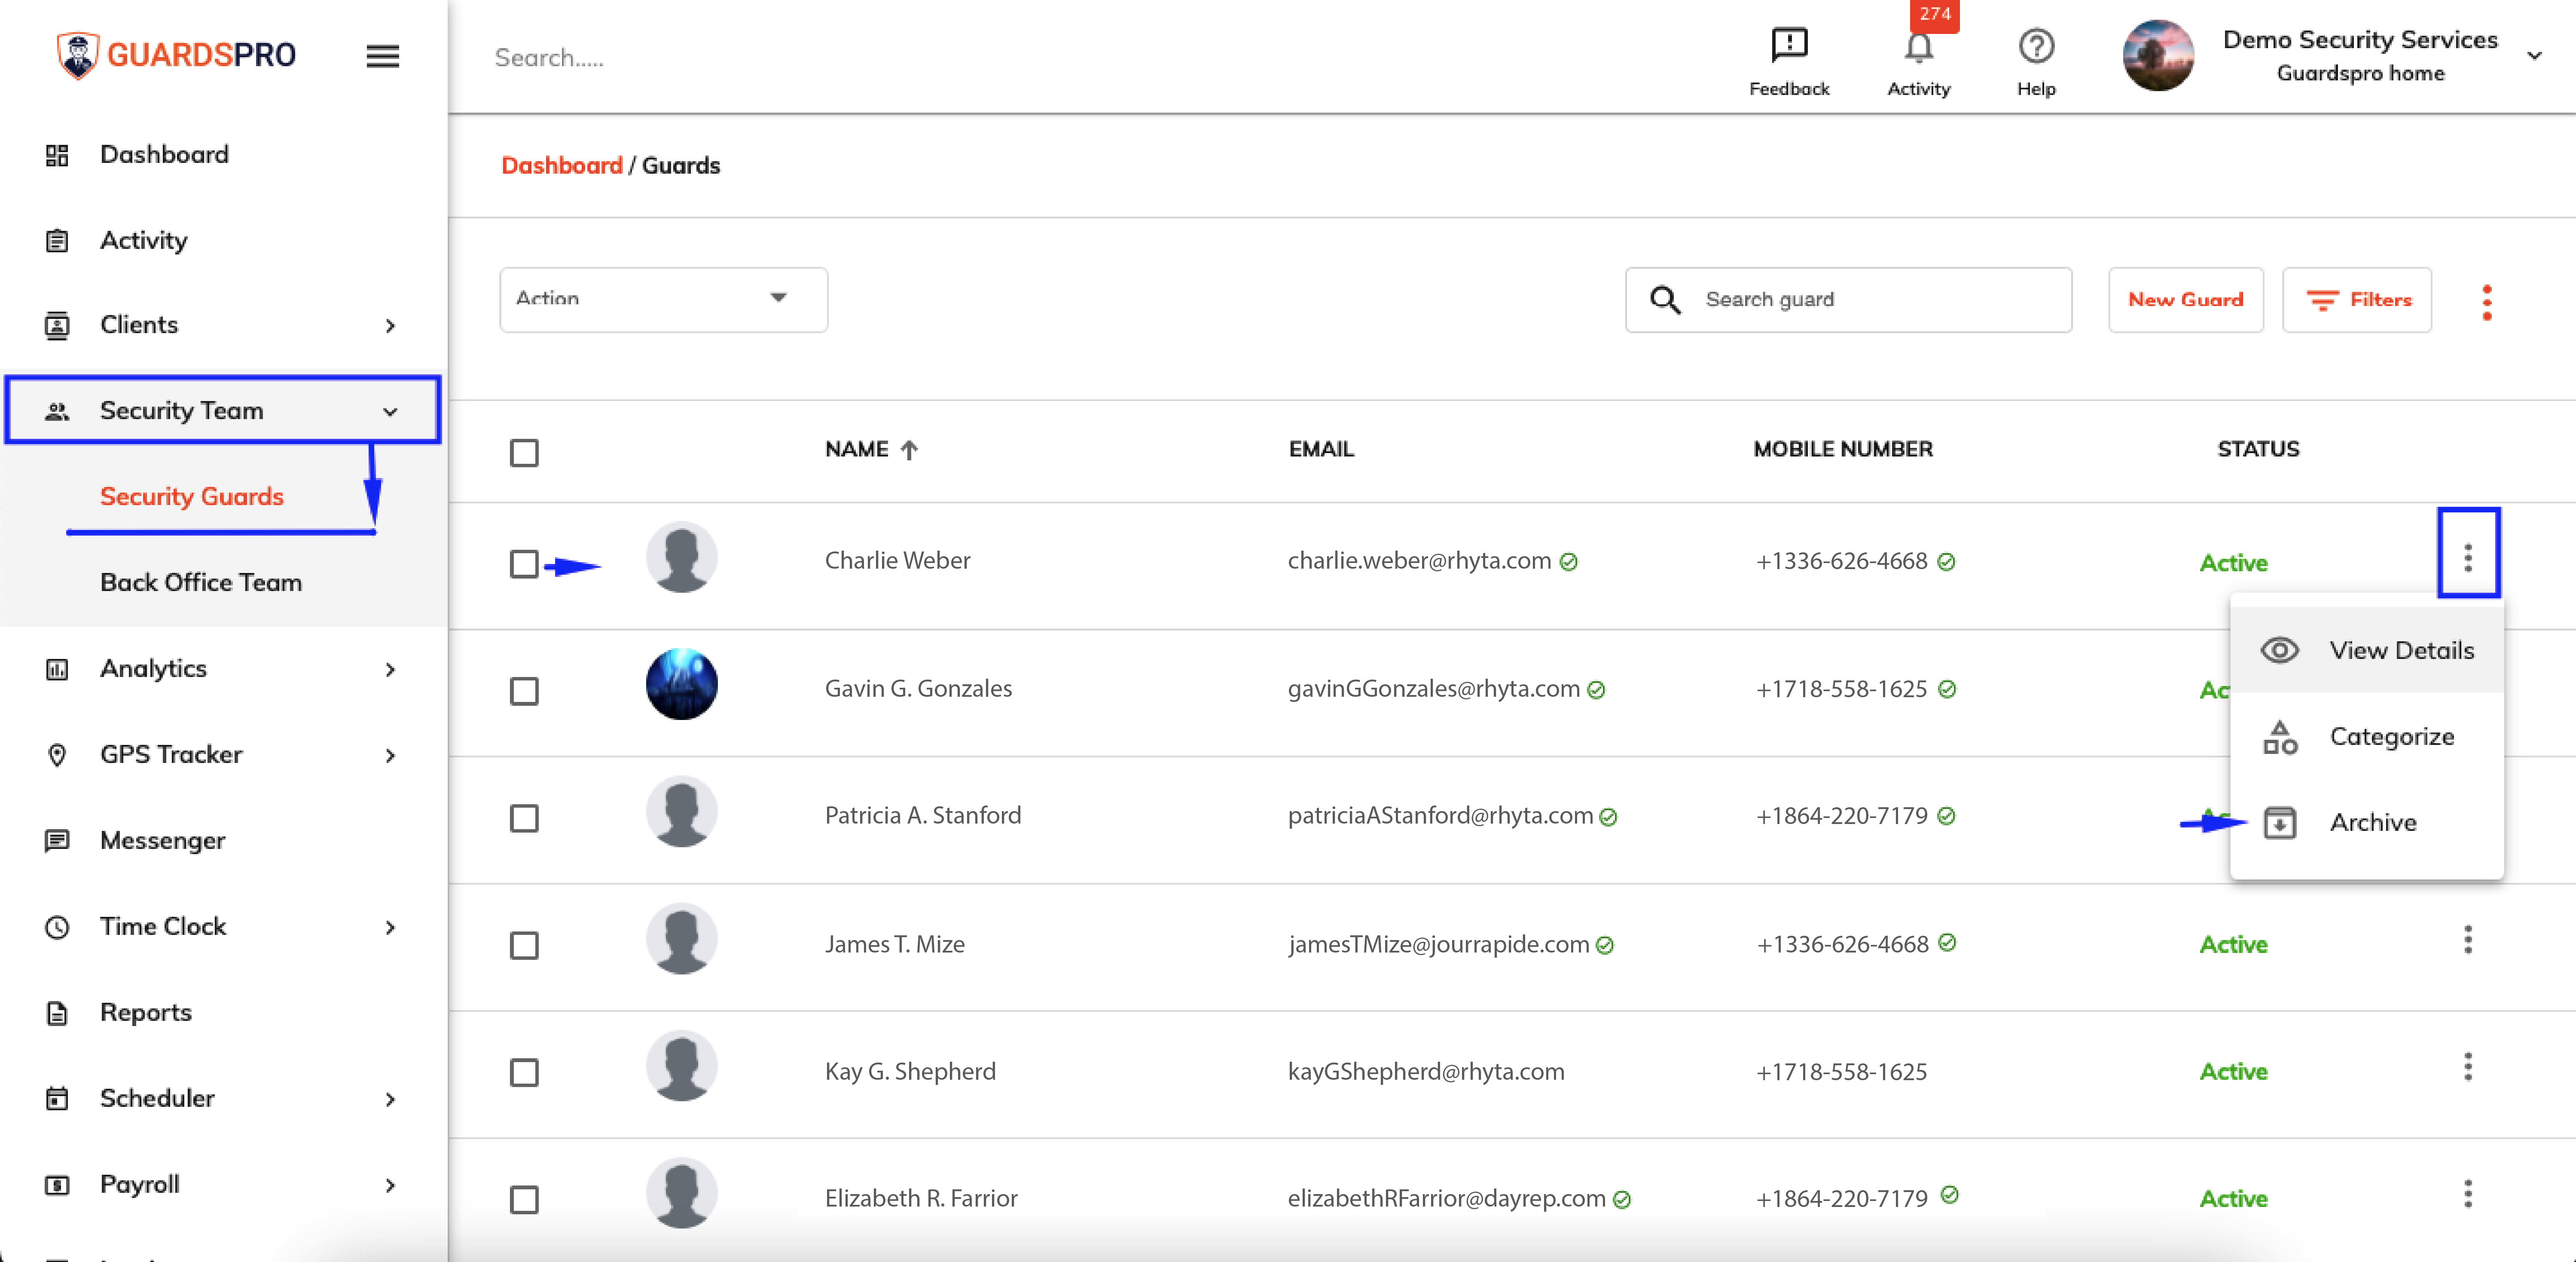Expand the GPS Tracker section
Screen dimensions: 2576x1262
pos(222,755)
